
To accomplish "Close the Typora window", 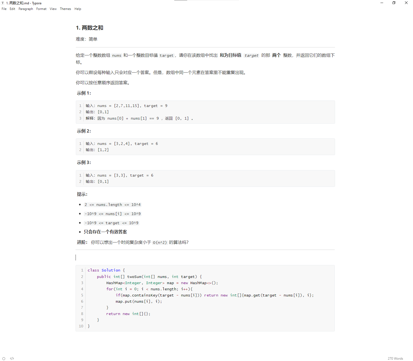I will tap(406, 3).
